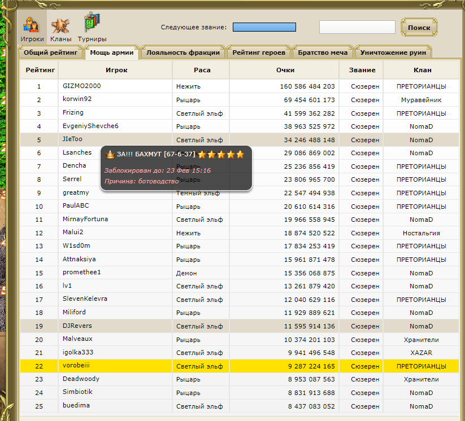Image resolution: width=465 pixels, height=421 pixels.
Task: Open player GIZMO2000's profile
Action: click(x=82, y=86)
